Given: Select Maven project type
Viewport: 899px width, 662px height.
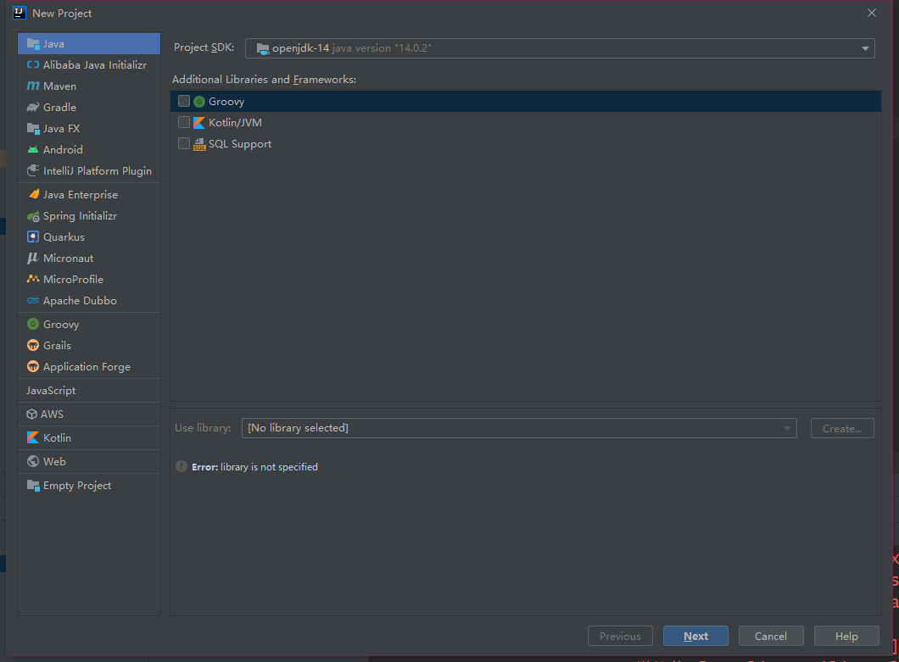Looking at the screenshot, I should coord(89,86).
